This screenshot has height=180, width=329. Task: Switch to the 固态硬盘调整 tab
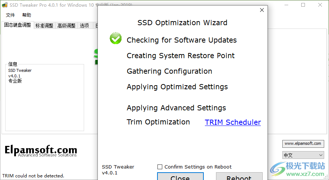point(18,25)
